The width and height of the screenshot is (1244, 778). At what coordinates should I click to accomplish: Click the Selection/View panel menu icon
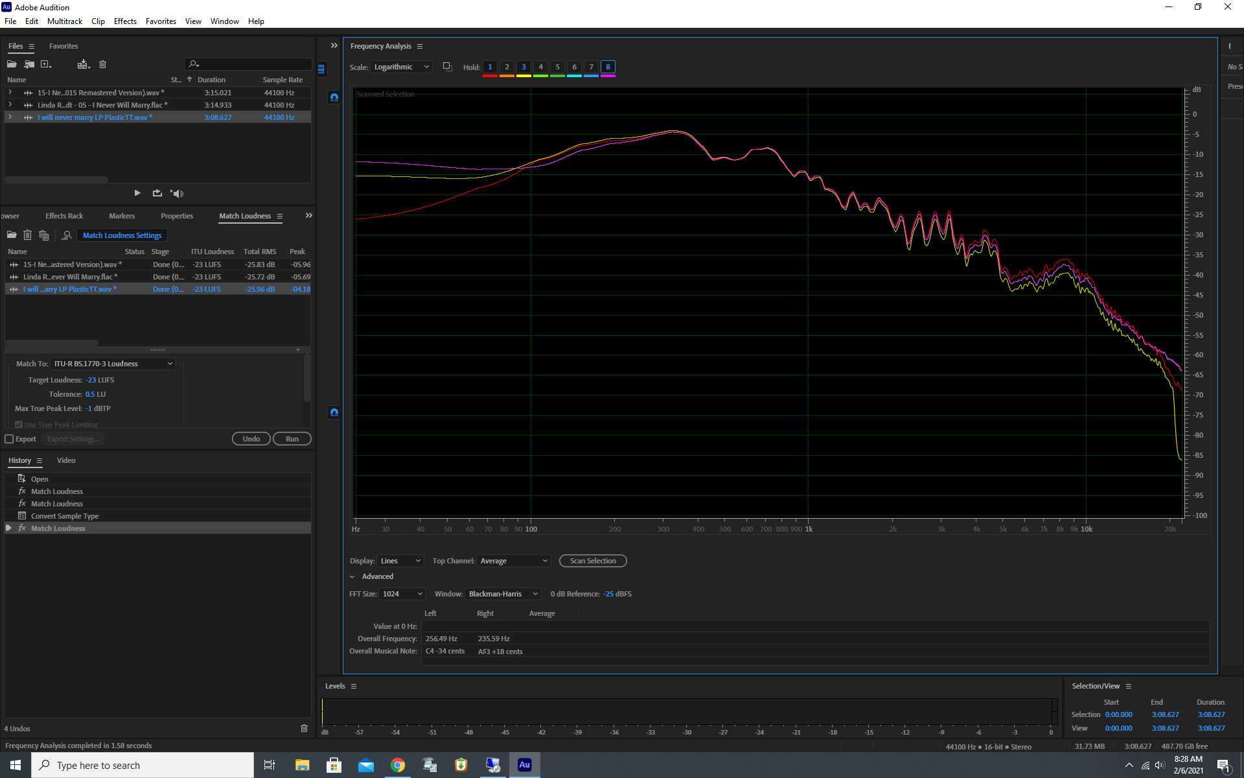pos(1129,686)
